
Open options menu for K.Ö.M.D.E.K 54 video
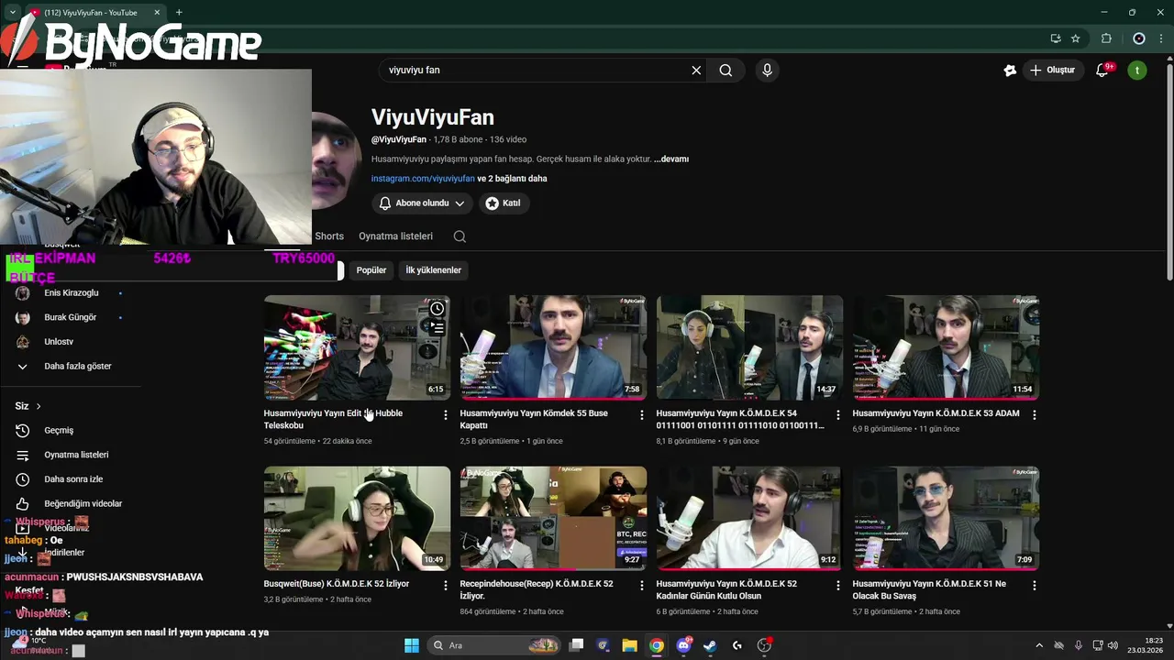[x=837, y=415]
